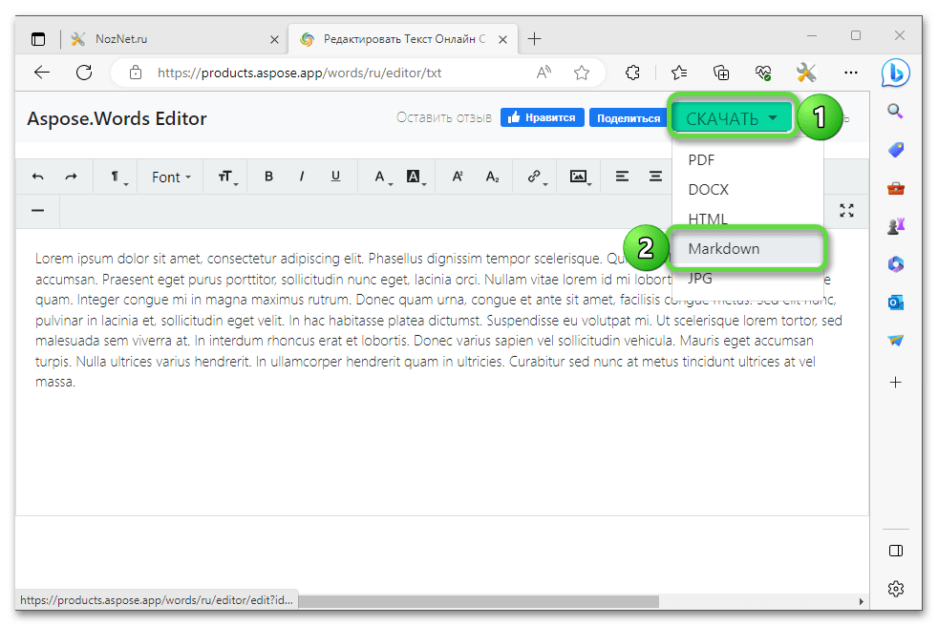This screenshot has height=626, width=938.
Task: Open the text color picker
Action: 381,177
